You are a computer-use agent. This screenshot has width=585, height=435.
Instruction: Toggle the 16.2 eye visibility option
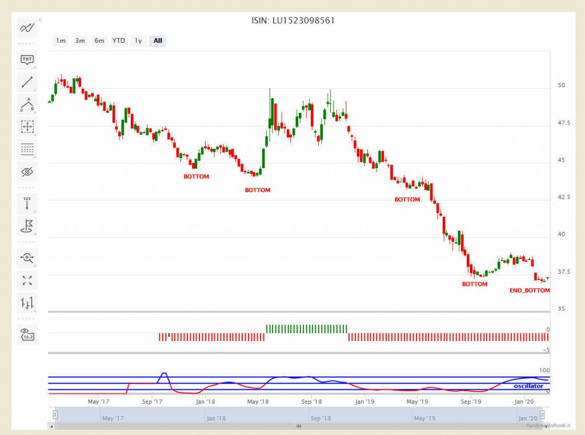pos(27,336)
